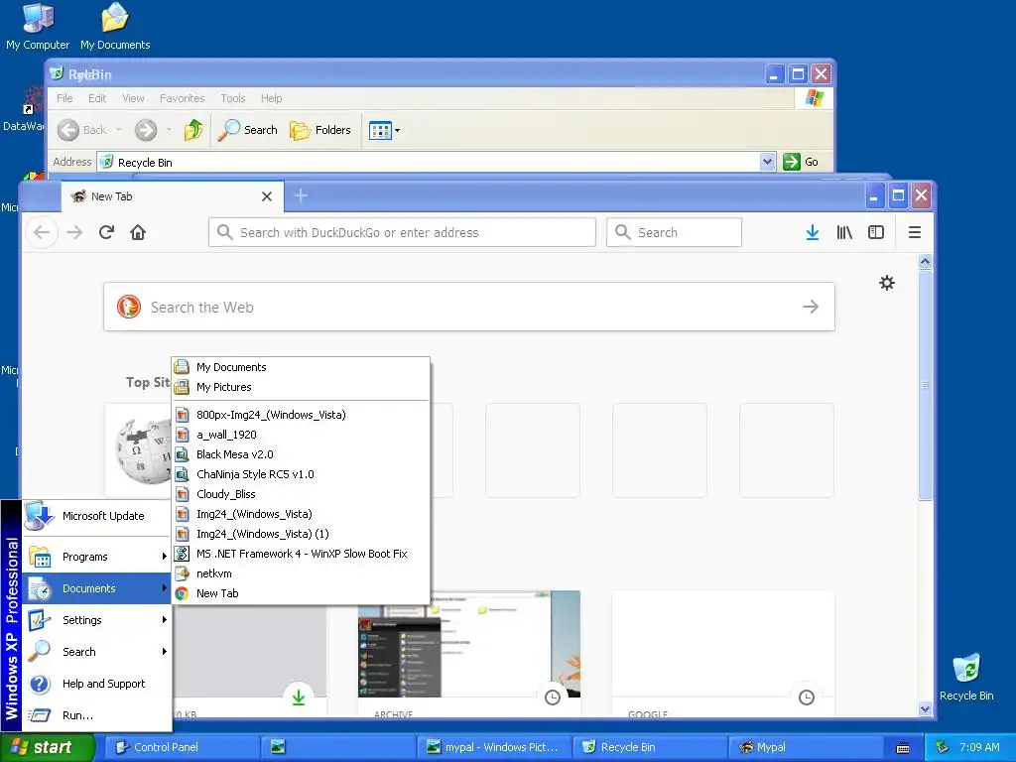This screenshot has width=1016, height=762.
Task: Expand Programs in Start menu
Action: click(96, 557)
